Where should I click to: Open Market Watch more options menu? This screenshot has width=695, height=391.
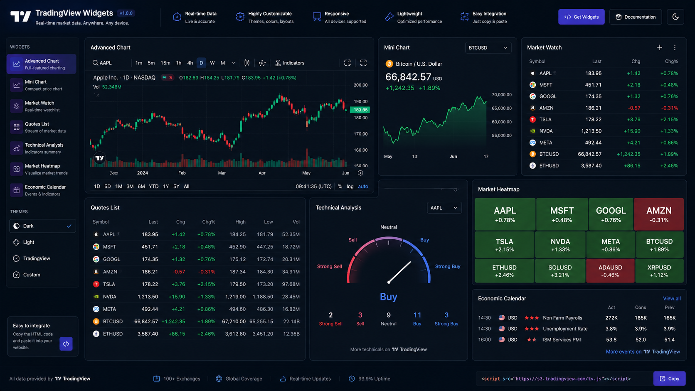[675, 47]
